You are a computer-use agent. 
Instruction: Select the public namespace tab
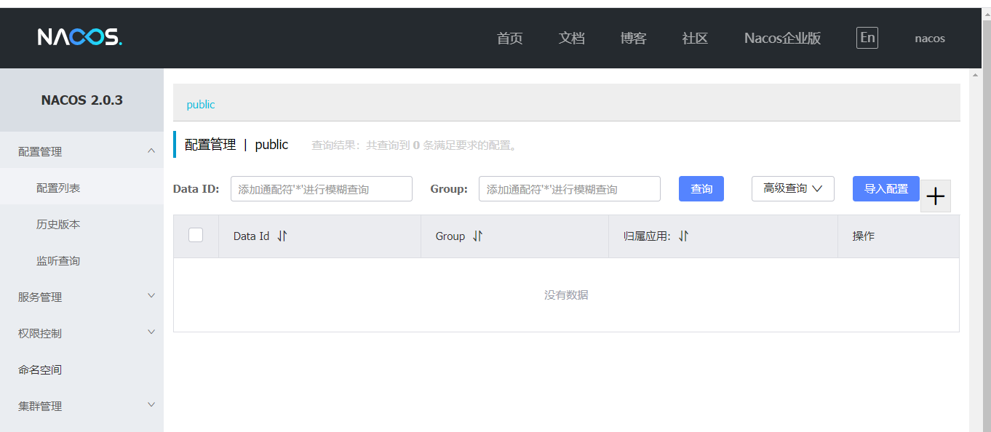pos(201,104)
